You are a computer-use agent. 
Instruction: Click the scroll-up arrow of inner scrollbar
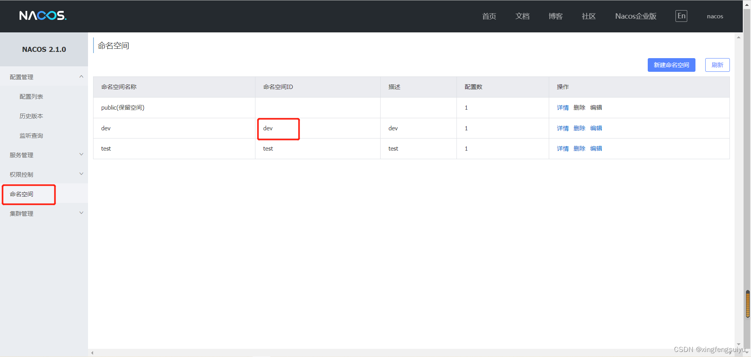coord(738,37)
